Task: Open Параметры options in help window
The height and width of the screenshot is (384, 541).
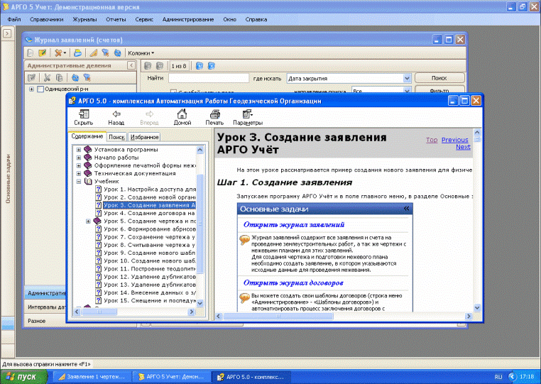Action: coord(247,114)
